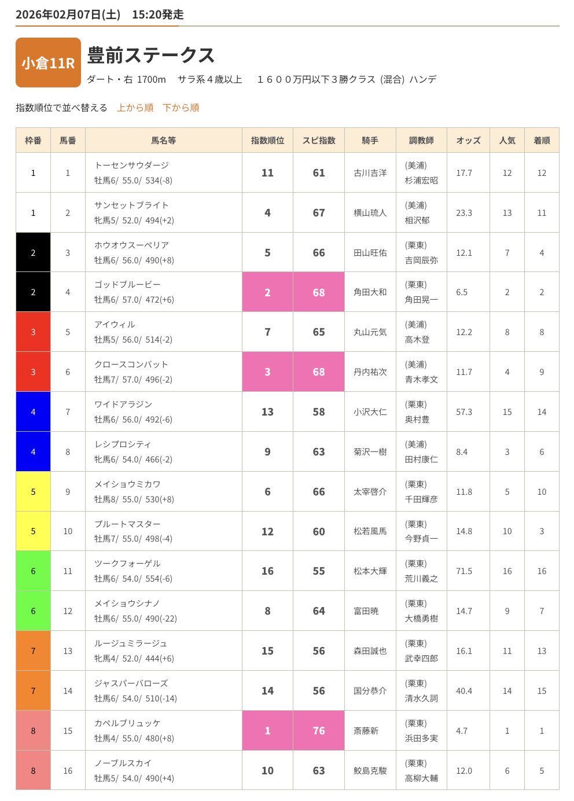This screenshot has width=574, height=801.
Task: Click the yellow frame 5 cell for horse 9
Action: pyautogui.click(x=33, y=492)
